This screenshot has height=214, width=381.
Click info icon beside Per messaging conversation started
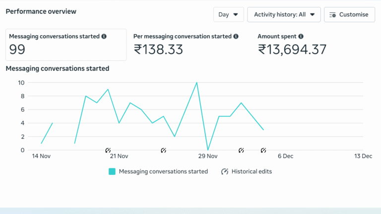tap(236, 37)
